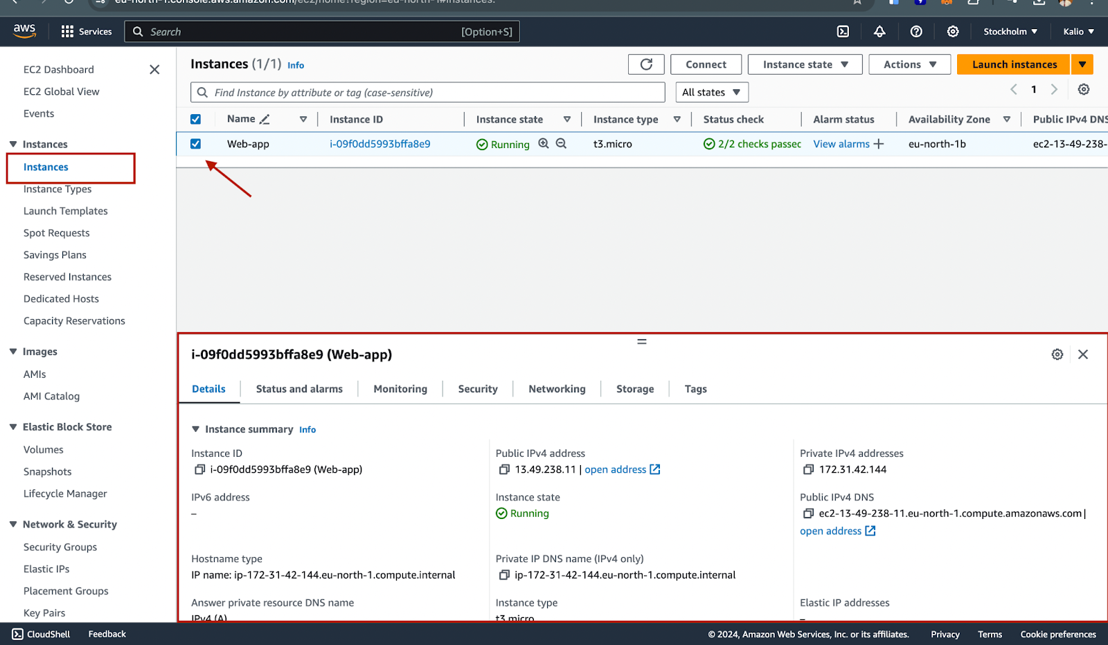The image size is (1108, 645).
Task: Copy the Private IP DNS name
Action: tap(504, 575)
